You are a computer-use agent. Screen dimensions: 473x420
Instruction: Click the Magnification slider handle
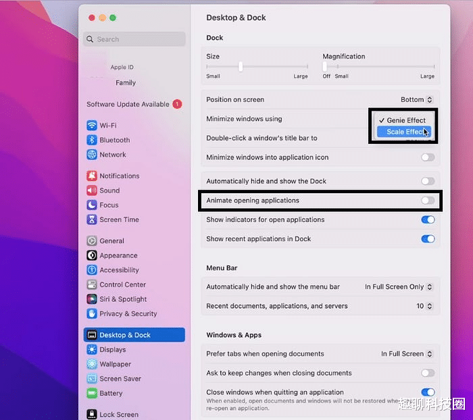[x=324, y=67]
